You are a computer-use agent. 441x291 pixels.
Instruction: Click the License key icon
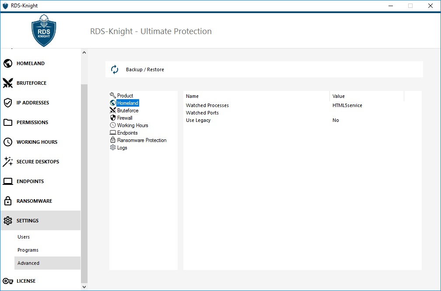click(8, 281)
